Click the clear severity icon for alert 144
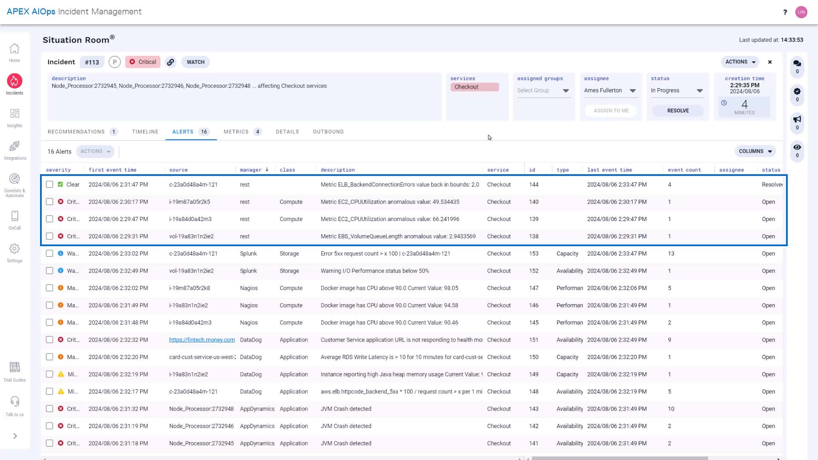Screen dimensions: 818x460 (60, 184)
